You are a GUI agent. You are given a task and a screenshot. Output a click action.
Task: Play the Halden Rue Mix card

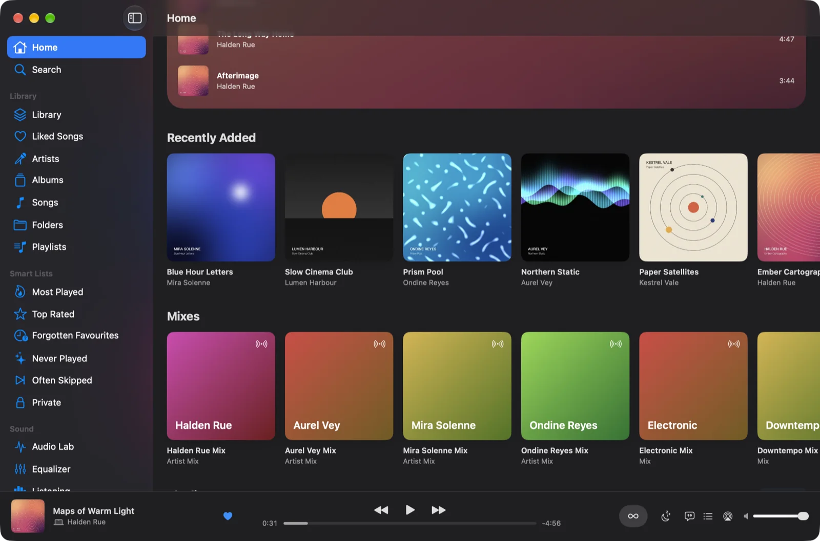(221, 386)
